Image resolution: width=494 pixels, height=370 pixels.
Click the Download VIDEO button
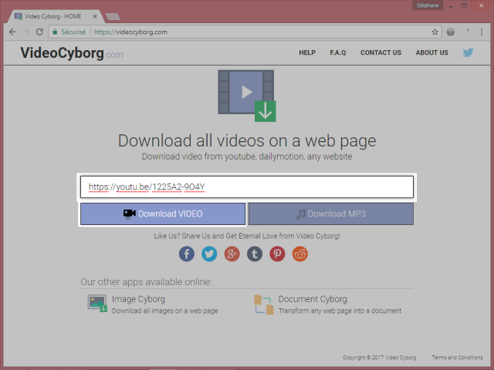(x=163, y=214)
